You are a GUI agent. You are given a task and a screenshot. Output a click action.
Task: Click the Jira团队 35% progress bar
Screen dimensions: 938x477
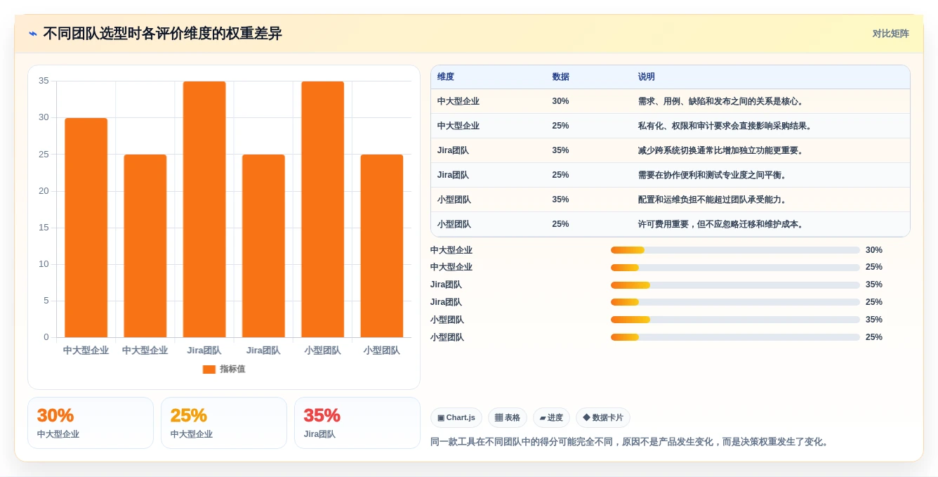tap(735, 285)
